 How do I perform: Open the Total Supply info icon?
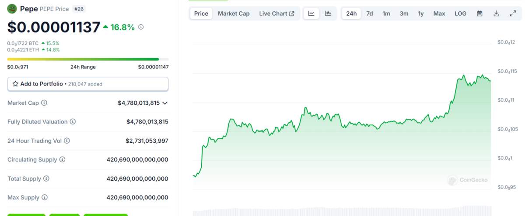coord(46,179)
